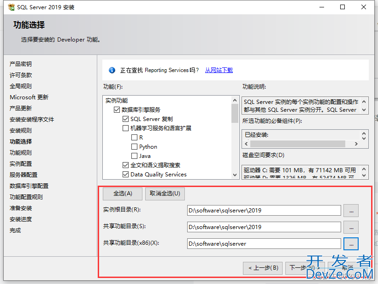
Task: Click the 必备组件 left scroll arrow
Action: tap(246, 144)
